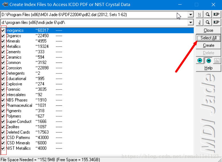Select the Corrosion row label
Screen dimensions: 222x162
[14, 68]
